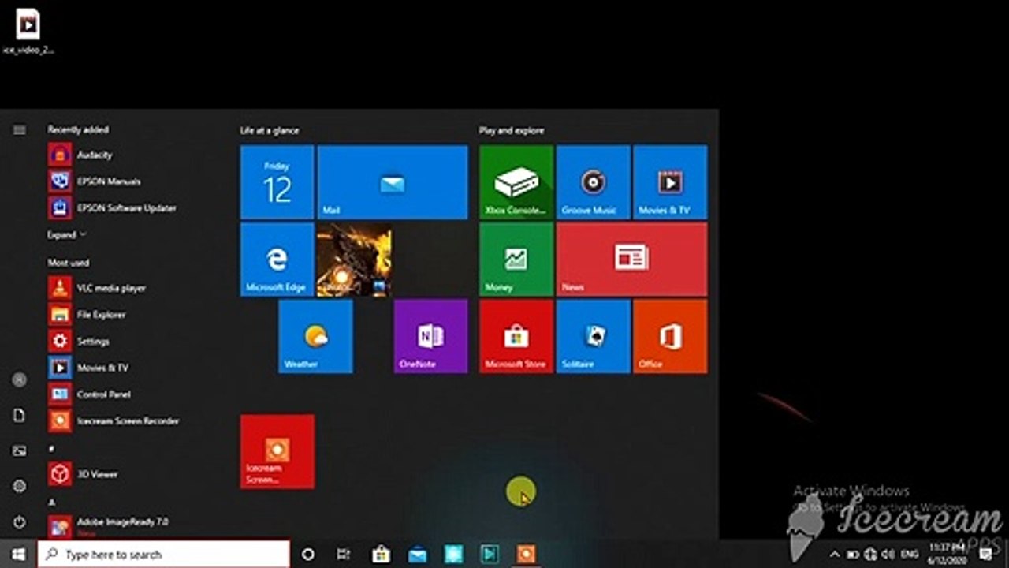Viewport: 1009px width, 568px height.
Task: Open Audacity from Recently added
Action: click(x=118, y=155)
